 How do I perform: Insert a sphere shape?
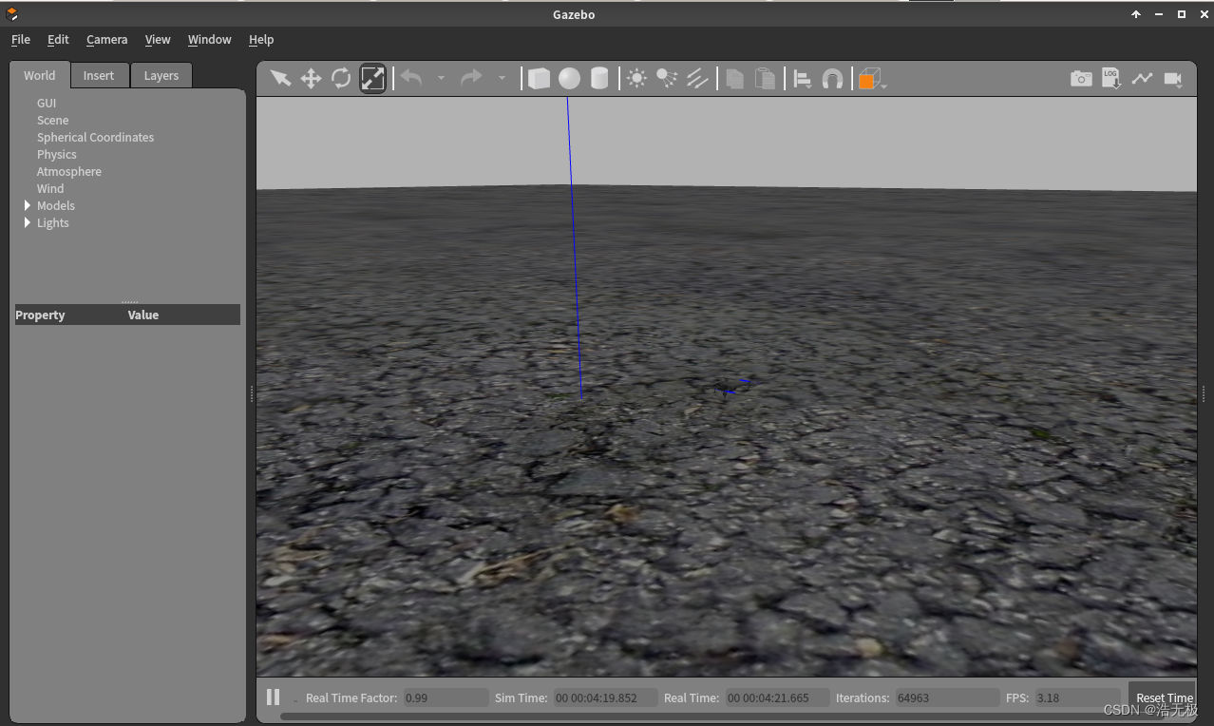pos(569,78)
